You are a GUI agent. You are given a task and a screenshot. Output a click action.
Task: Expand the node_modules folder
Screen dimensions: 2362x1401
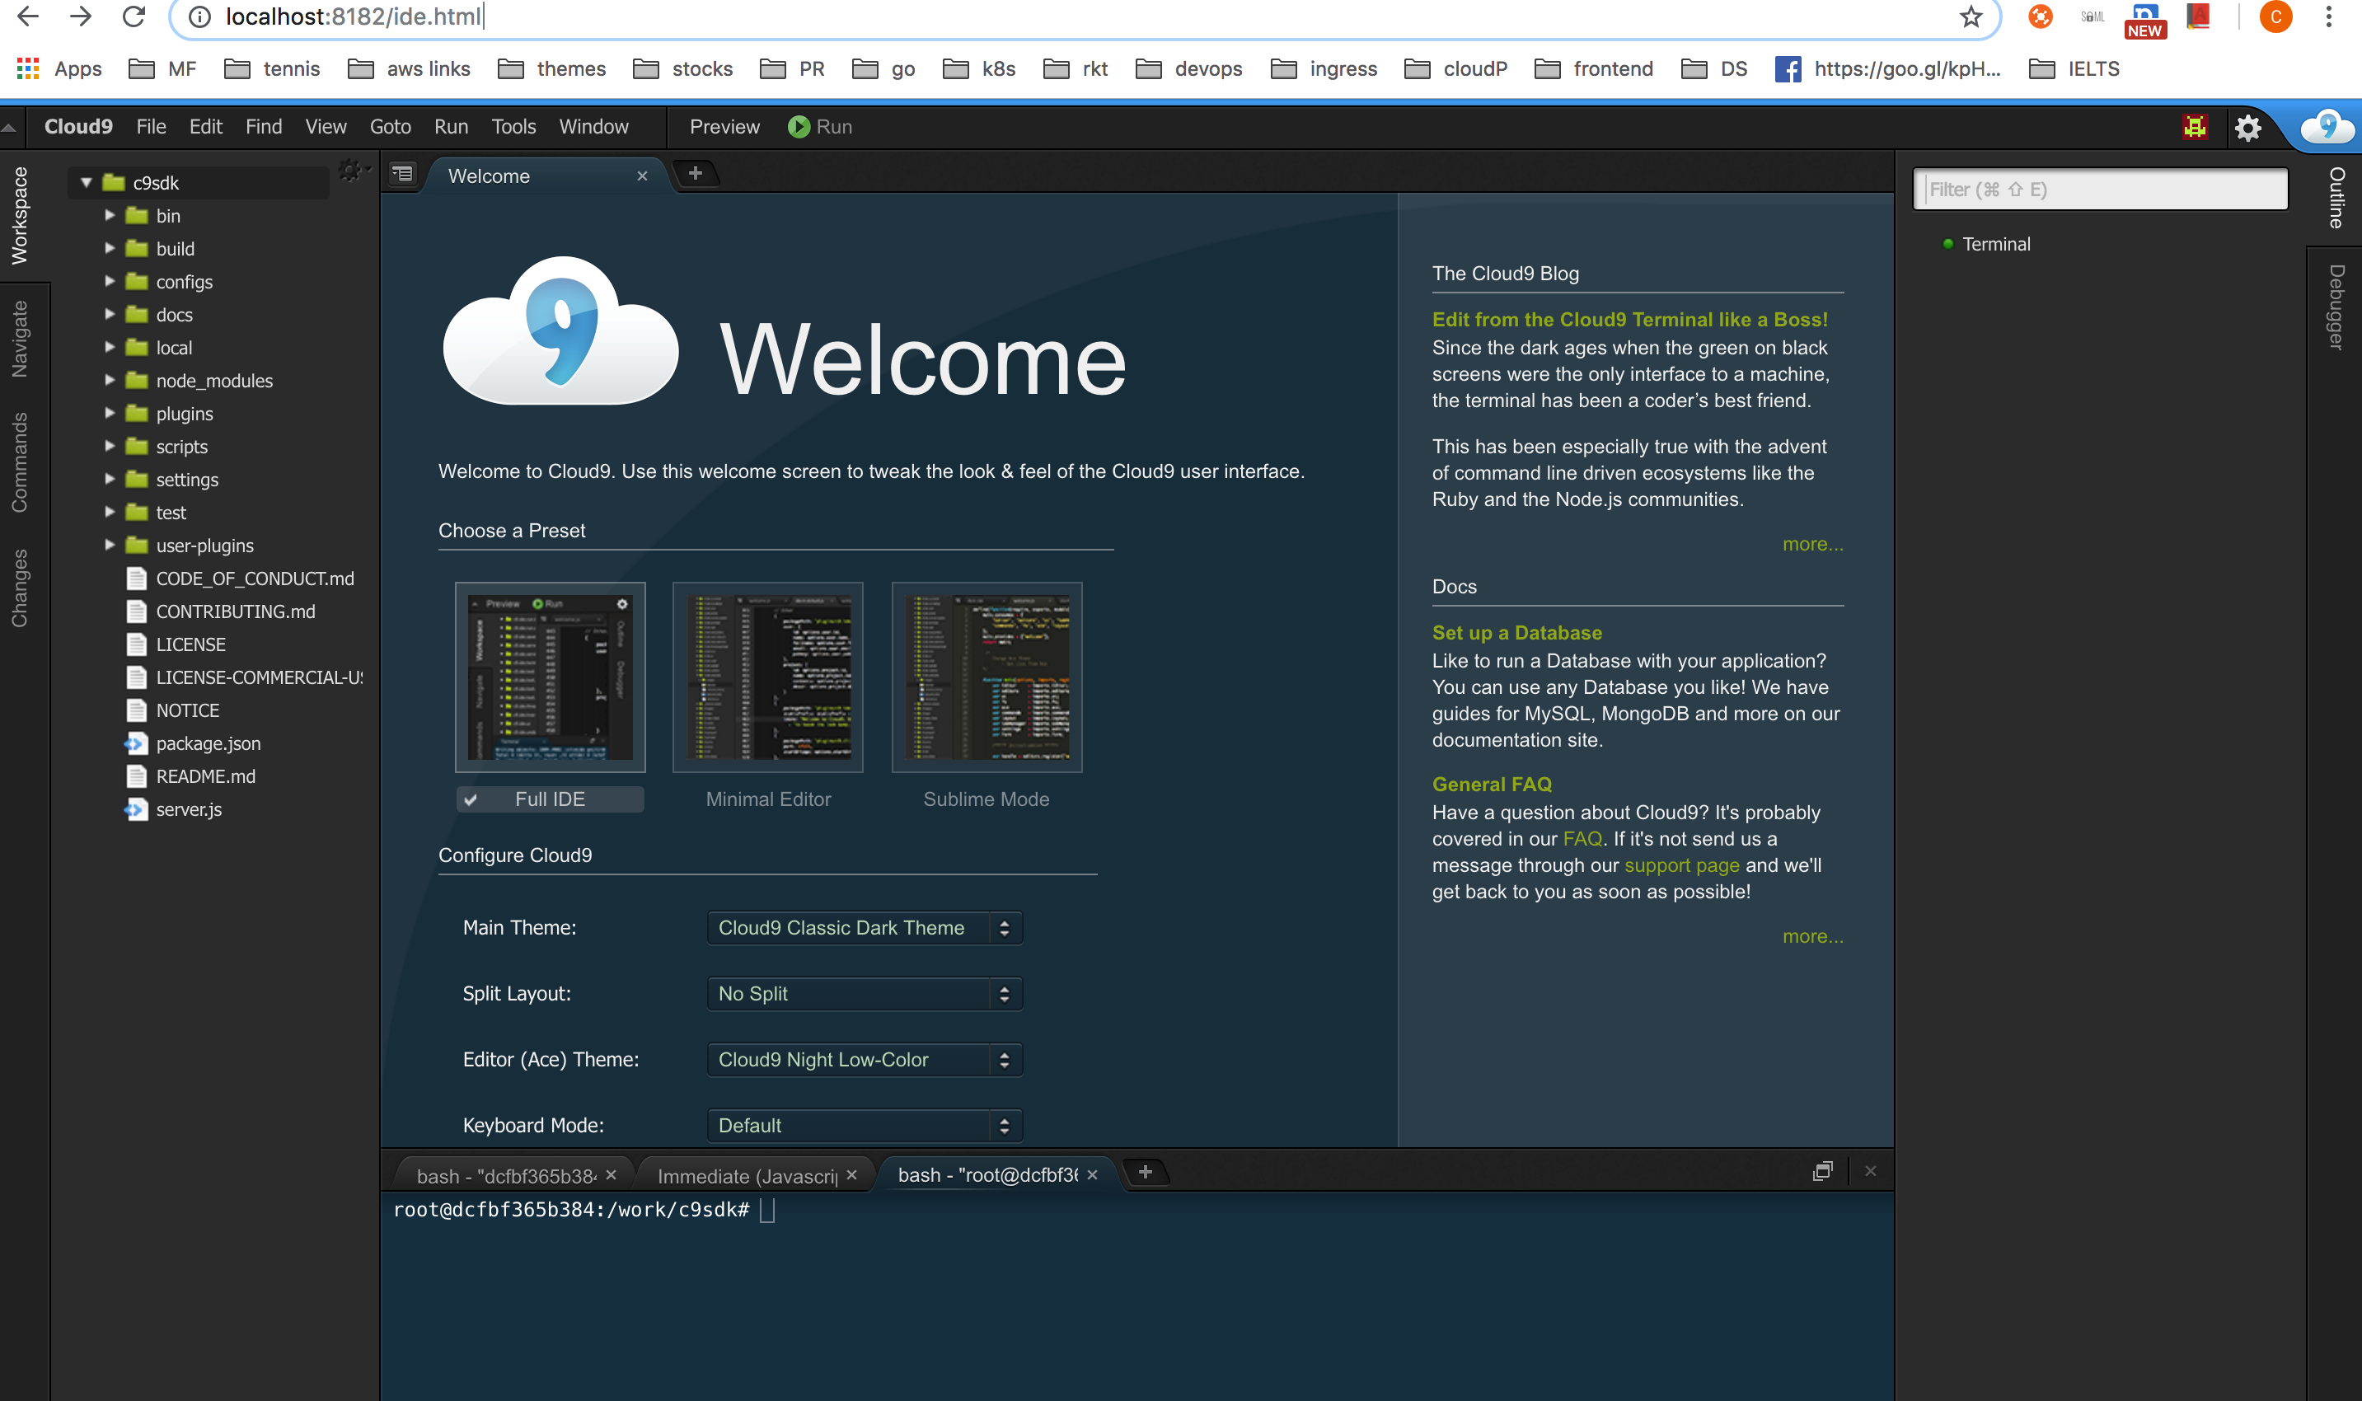point(110,381)
